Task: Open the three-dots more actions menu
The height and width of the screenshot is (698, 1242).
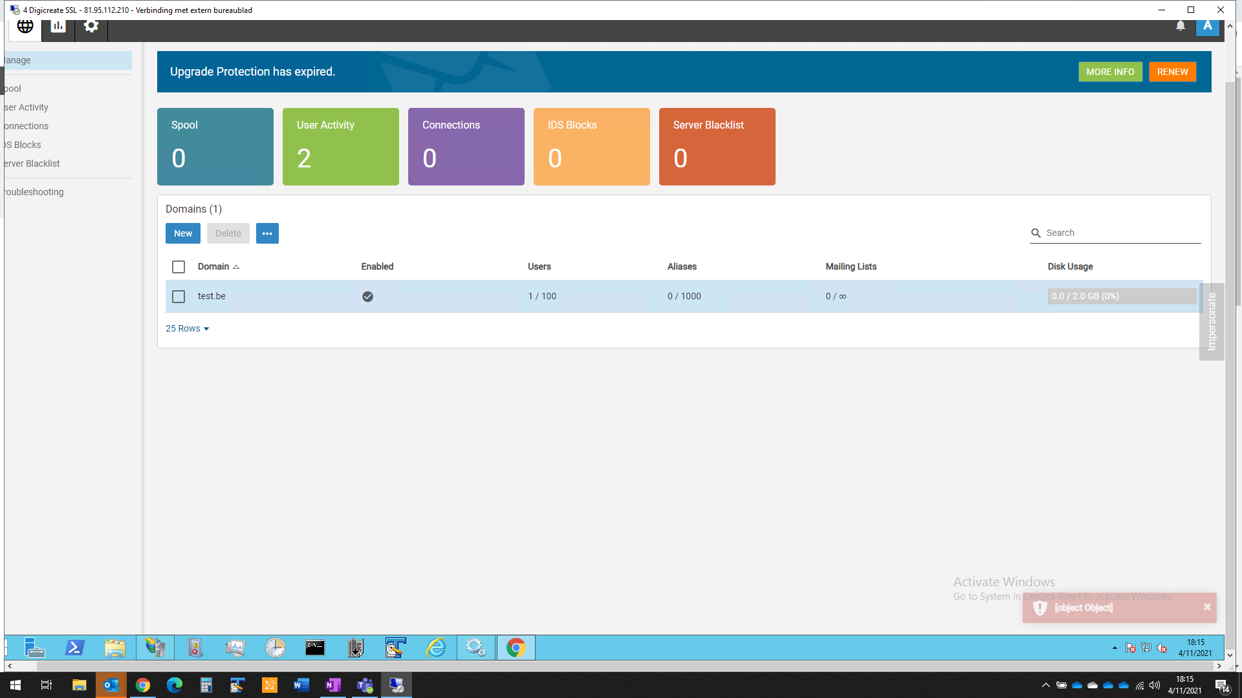Action: point(267,233)
